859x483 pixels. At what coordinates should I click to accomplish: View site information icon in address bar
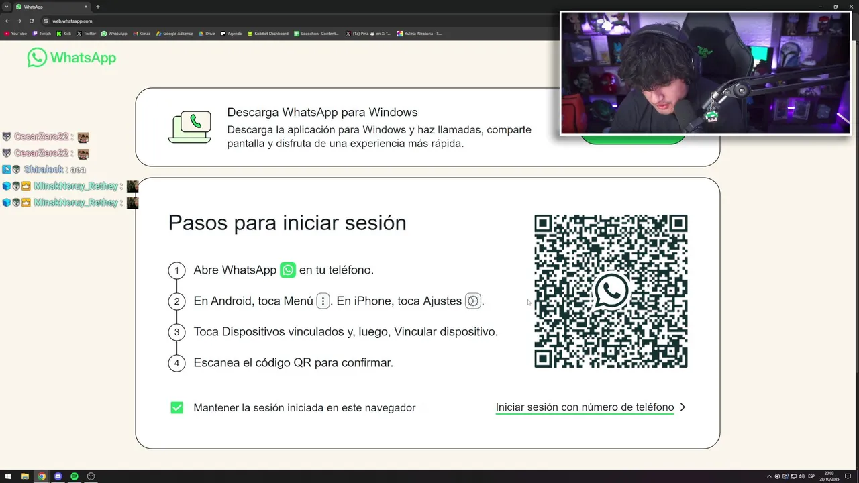[46, 21]
